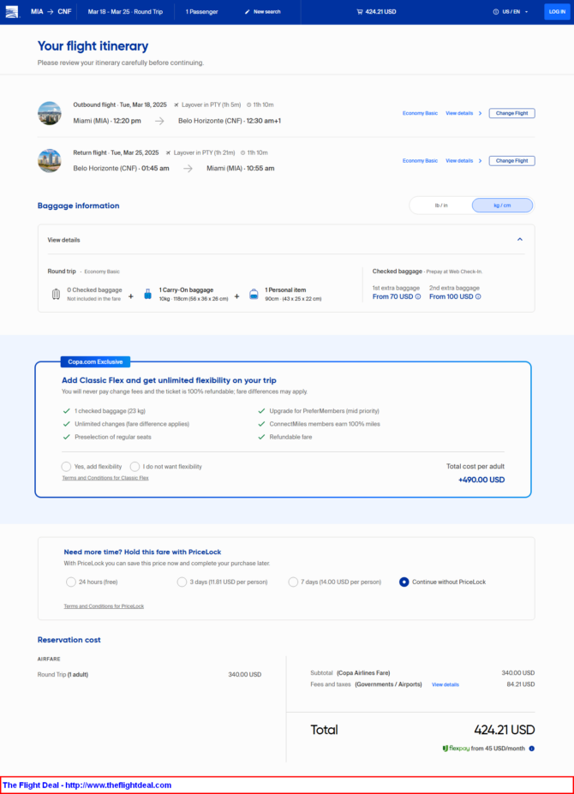View details of the return flight
This screenshot has width=574, height=794.
coord(459,161)
